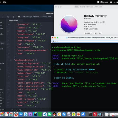Open the search options magnifier dropdown in Terminal
118x118 pixels.
pos(54,41)
